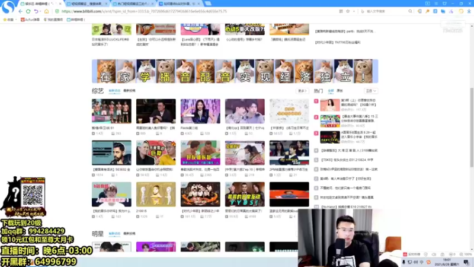
Task: Click the blue translate extension icon
Action: point(435,11)
